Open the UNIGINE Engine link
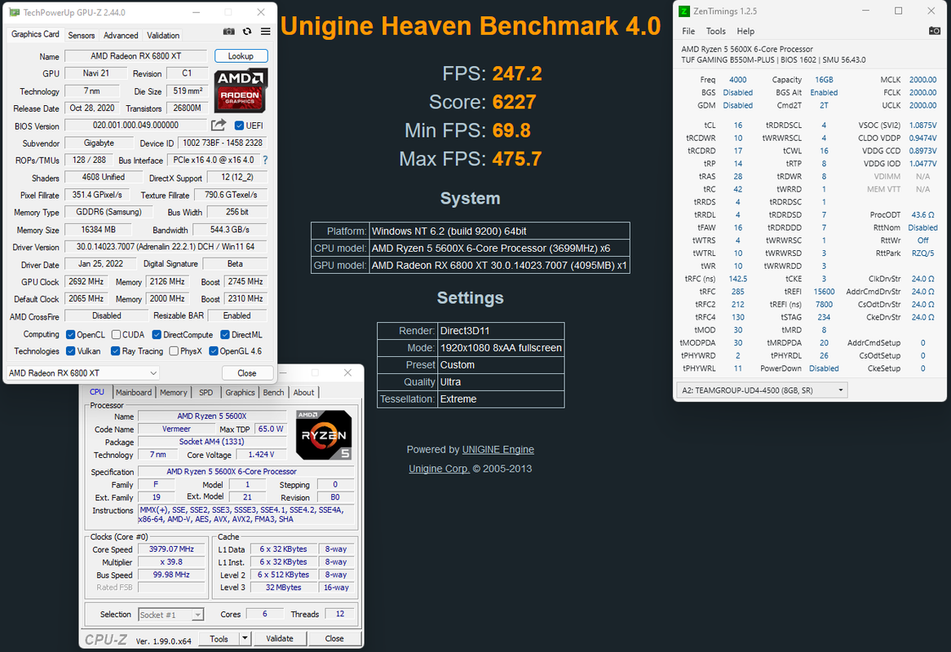This screenshot has height=652, width=951. click(498, 450)
